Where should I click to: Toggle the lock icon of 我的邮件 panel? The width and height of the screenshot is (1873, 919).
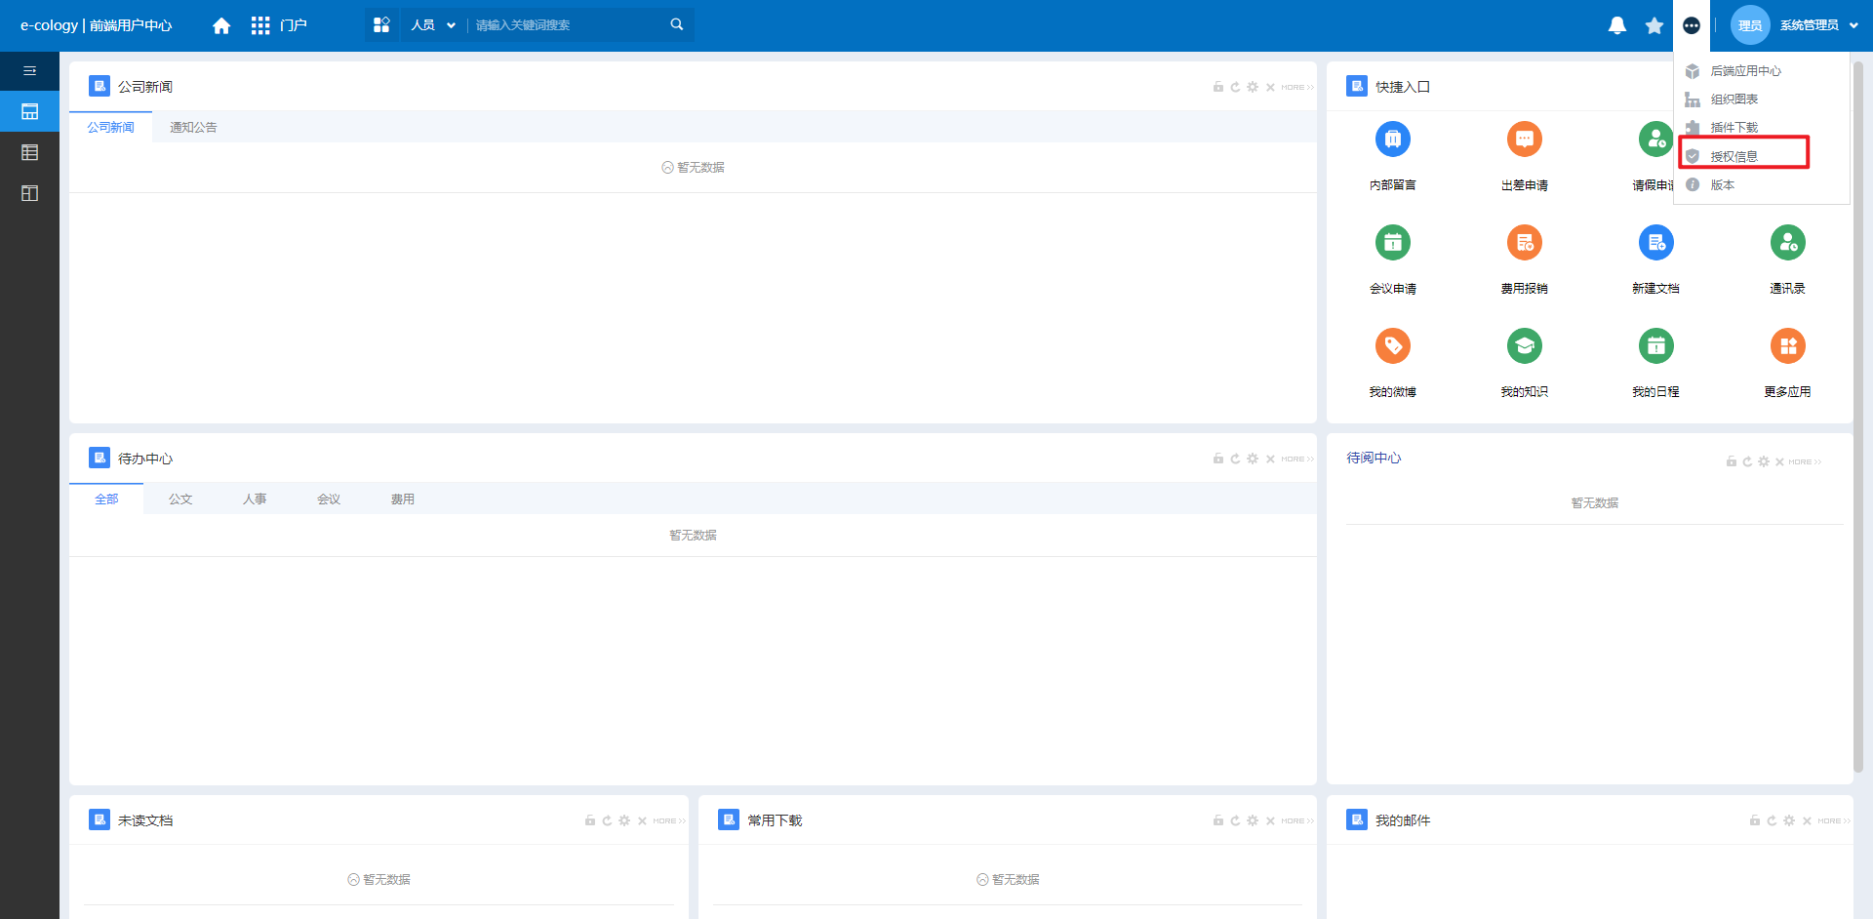coord(1755,820)
